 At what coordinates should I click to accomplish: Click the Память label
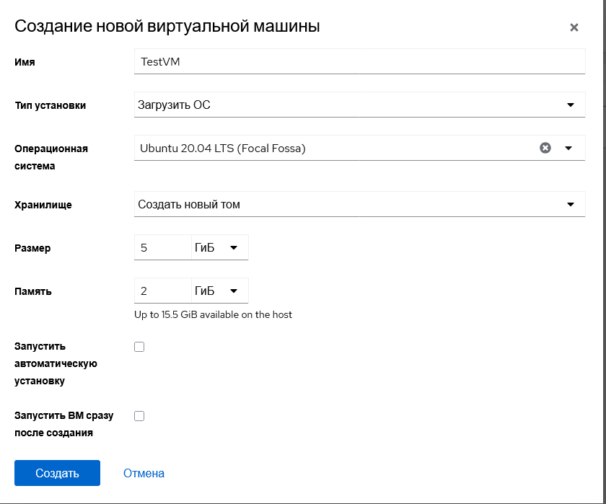[33, 291]
